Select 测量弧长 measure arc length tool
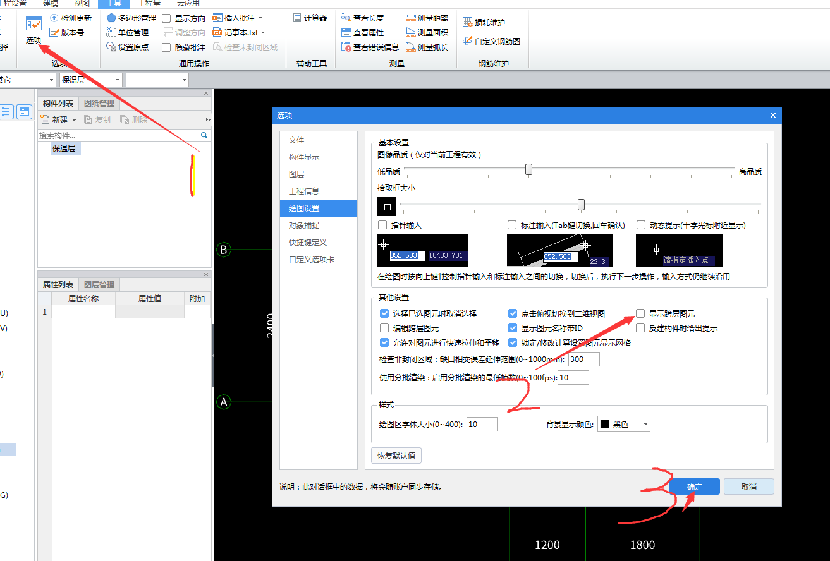830x561 pixels. pyautogui.click(x=427, y=47)
